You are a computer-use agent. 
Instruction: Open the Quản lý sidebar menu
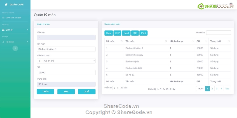(x=15, y=30)
